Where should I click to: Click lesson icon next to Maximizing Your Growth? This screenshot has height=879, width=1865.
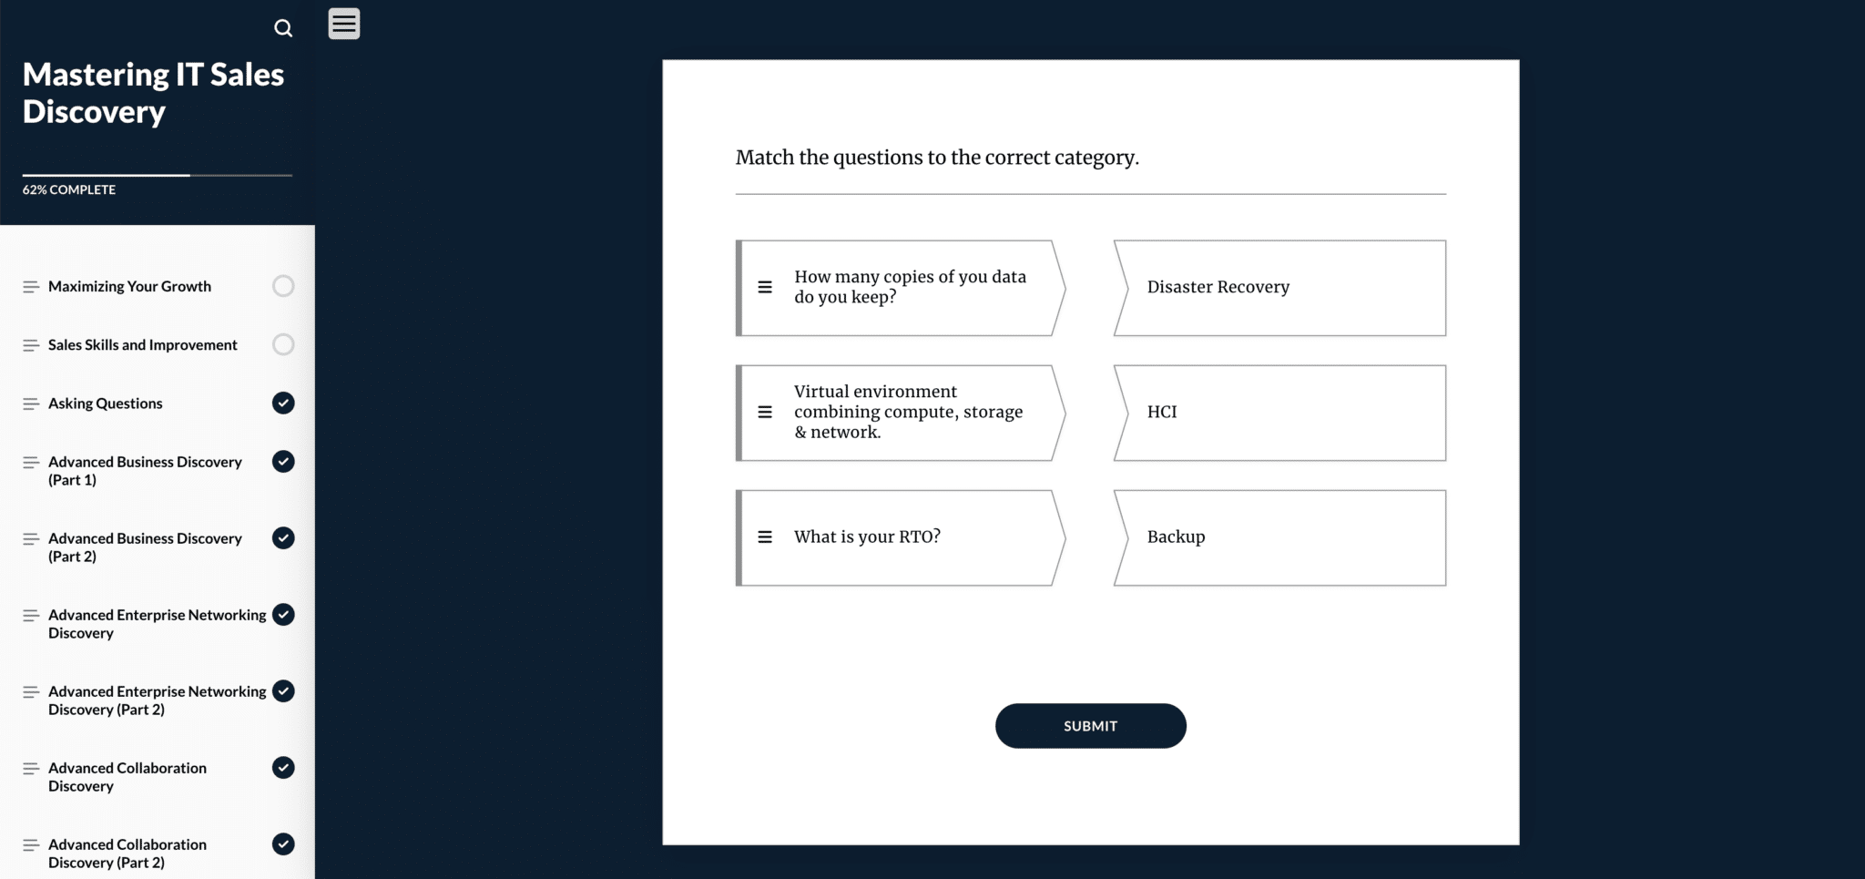(31, 287)
